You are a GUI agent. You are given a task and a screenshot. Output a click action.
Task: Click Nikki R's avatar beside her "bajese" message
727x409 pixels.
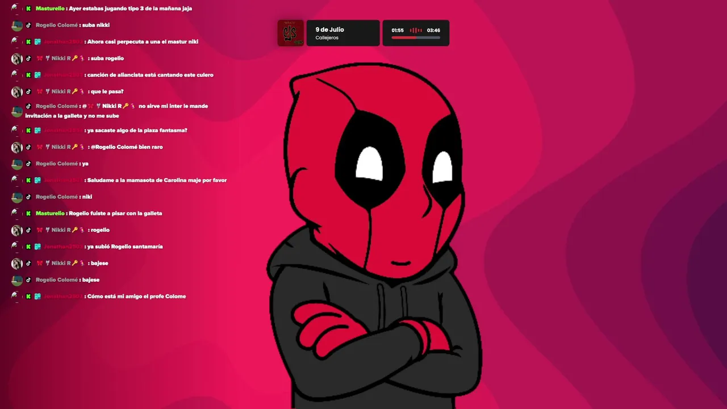(x=17, y=264)
